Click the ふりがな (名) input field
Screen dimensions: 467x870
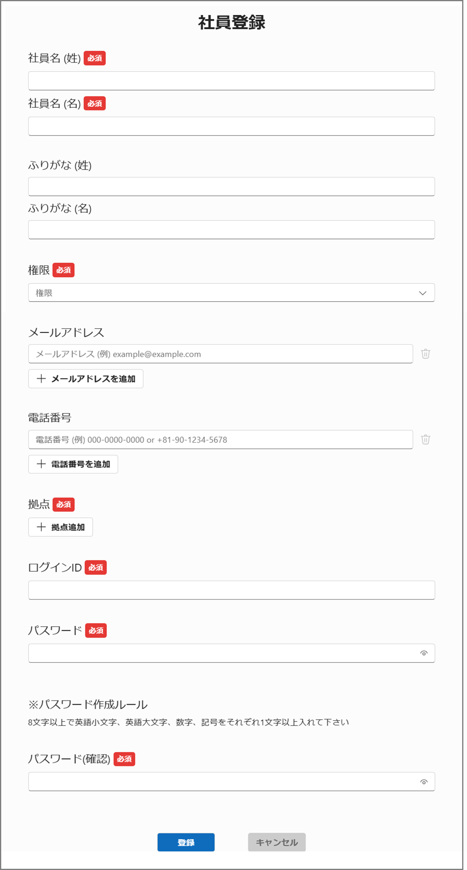(x=231, y=230)
